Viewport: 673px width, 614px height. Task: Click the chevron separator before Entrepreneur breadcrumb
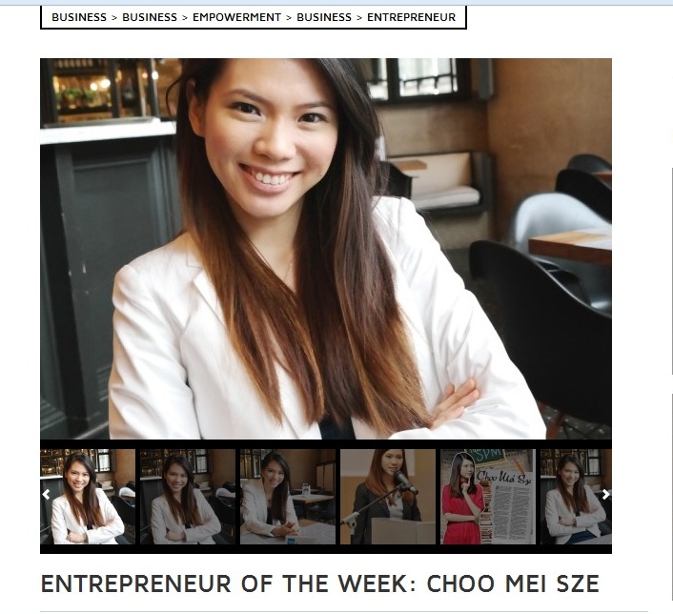pos(359,17)
